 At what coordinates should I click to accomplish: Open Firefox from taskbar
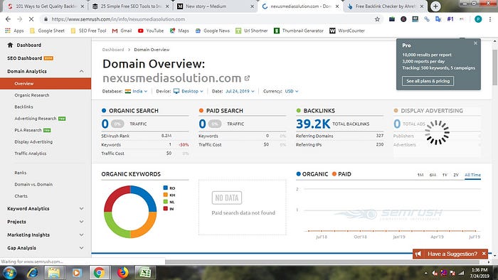coord(122,273)
